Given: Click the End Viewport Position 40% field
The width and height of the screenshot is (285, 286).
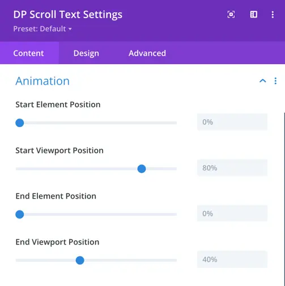Looking at the screenshot, I should tap(232, 259).
